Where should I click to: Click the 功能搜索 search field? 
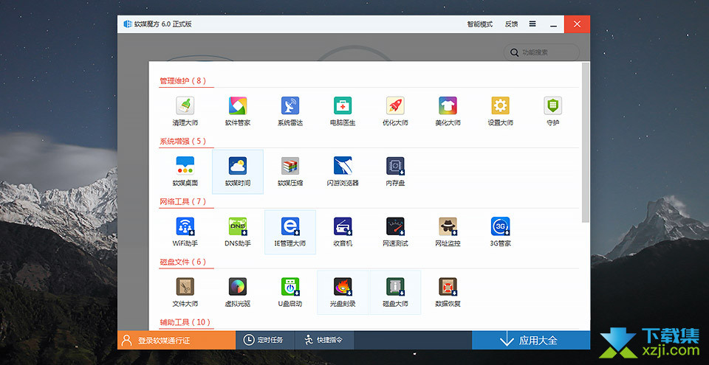pyautogui.click(x=541, y=52)
